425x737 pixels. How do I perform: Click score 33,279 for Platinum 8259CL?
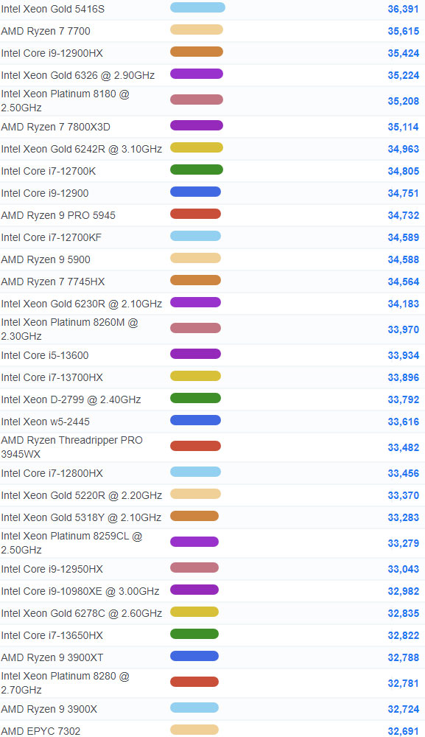tap(403, 543)
